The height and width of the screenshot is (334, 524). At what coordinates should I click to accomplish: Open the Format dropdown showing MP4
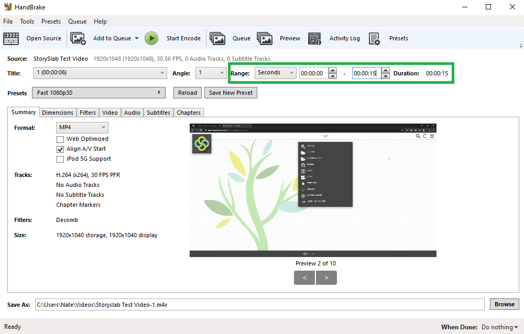tap(82, 127)
